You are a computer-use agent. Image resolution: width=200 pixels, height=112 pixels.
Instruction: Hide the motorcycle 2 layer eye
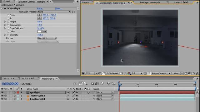pyautogui.click(x=2, y=96)
